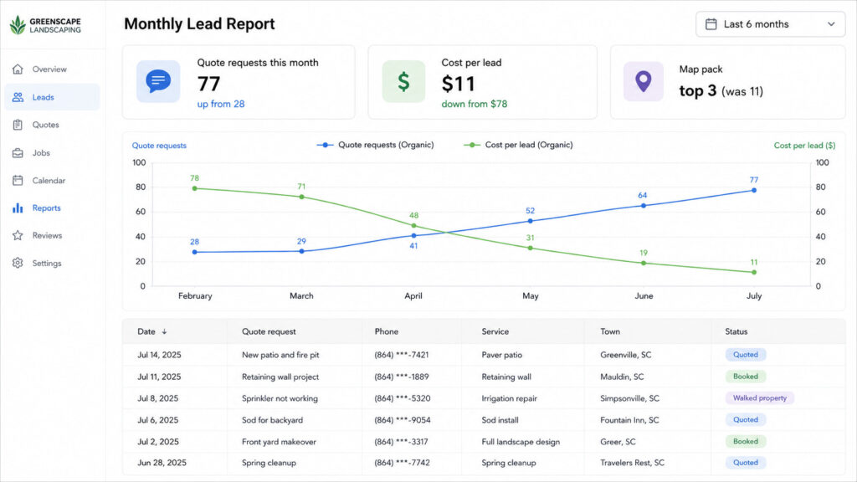Click the purple map pin icon

644,81
